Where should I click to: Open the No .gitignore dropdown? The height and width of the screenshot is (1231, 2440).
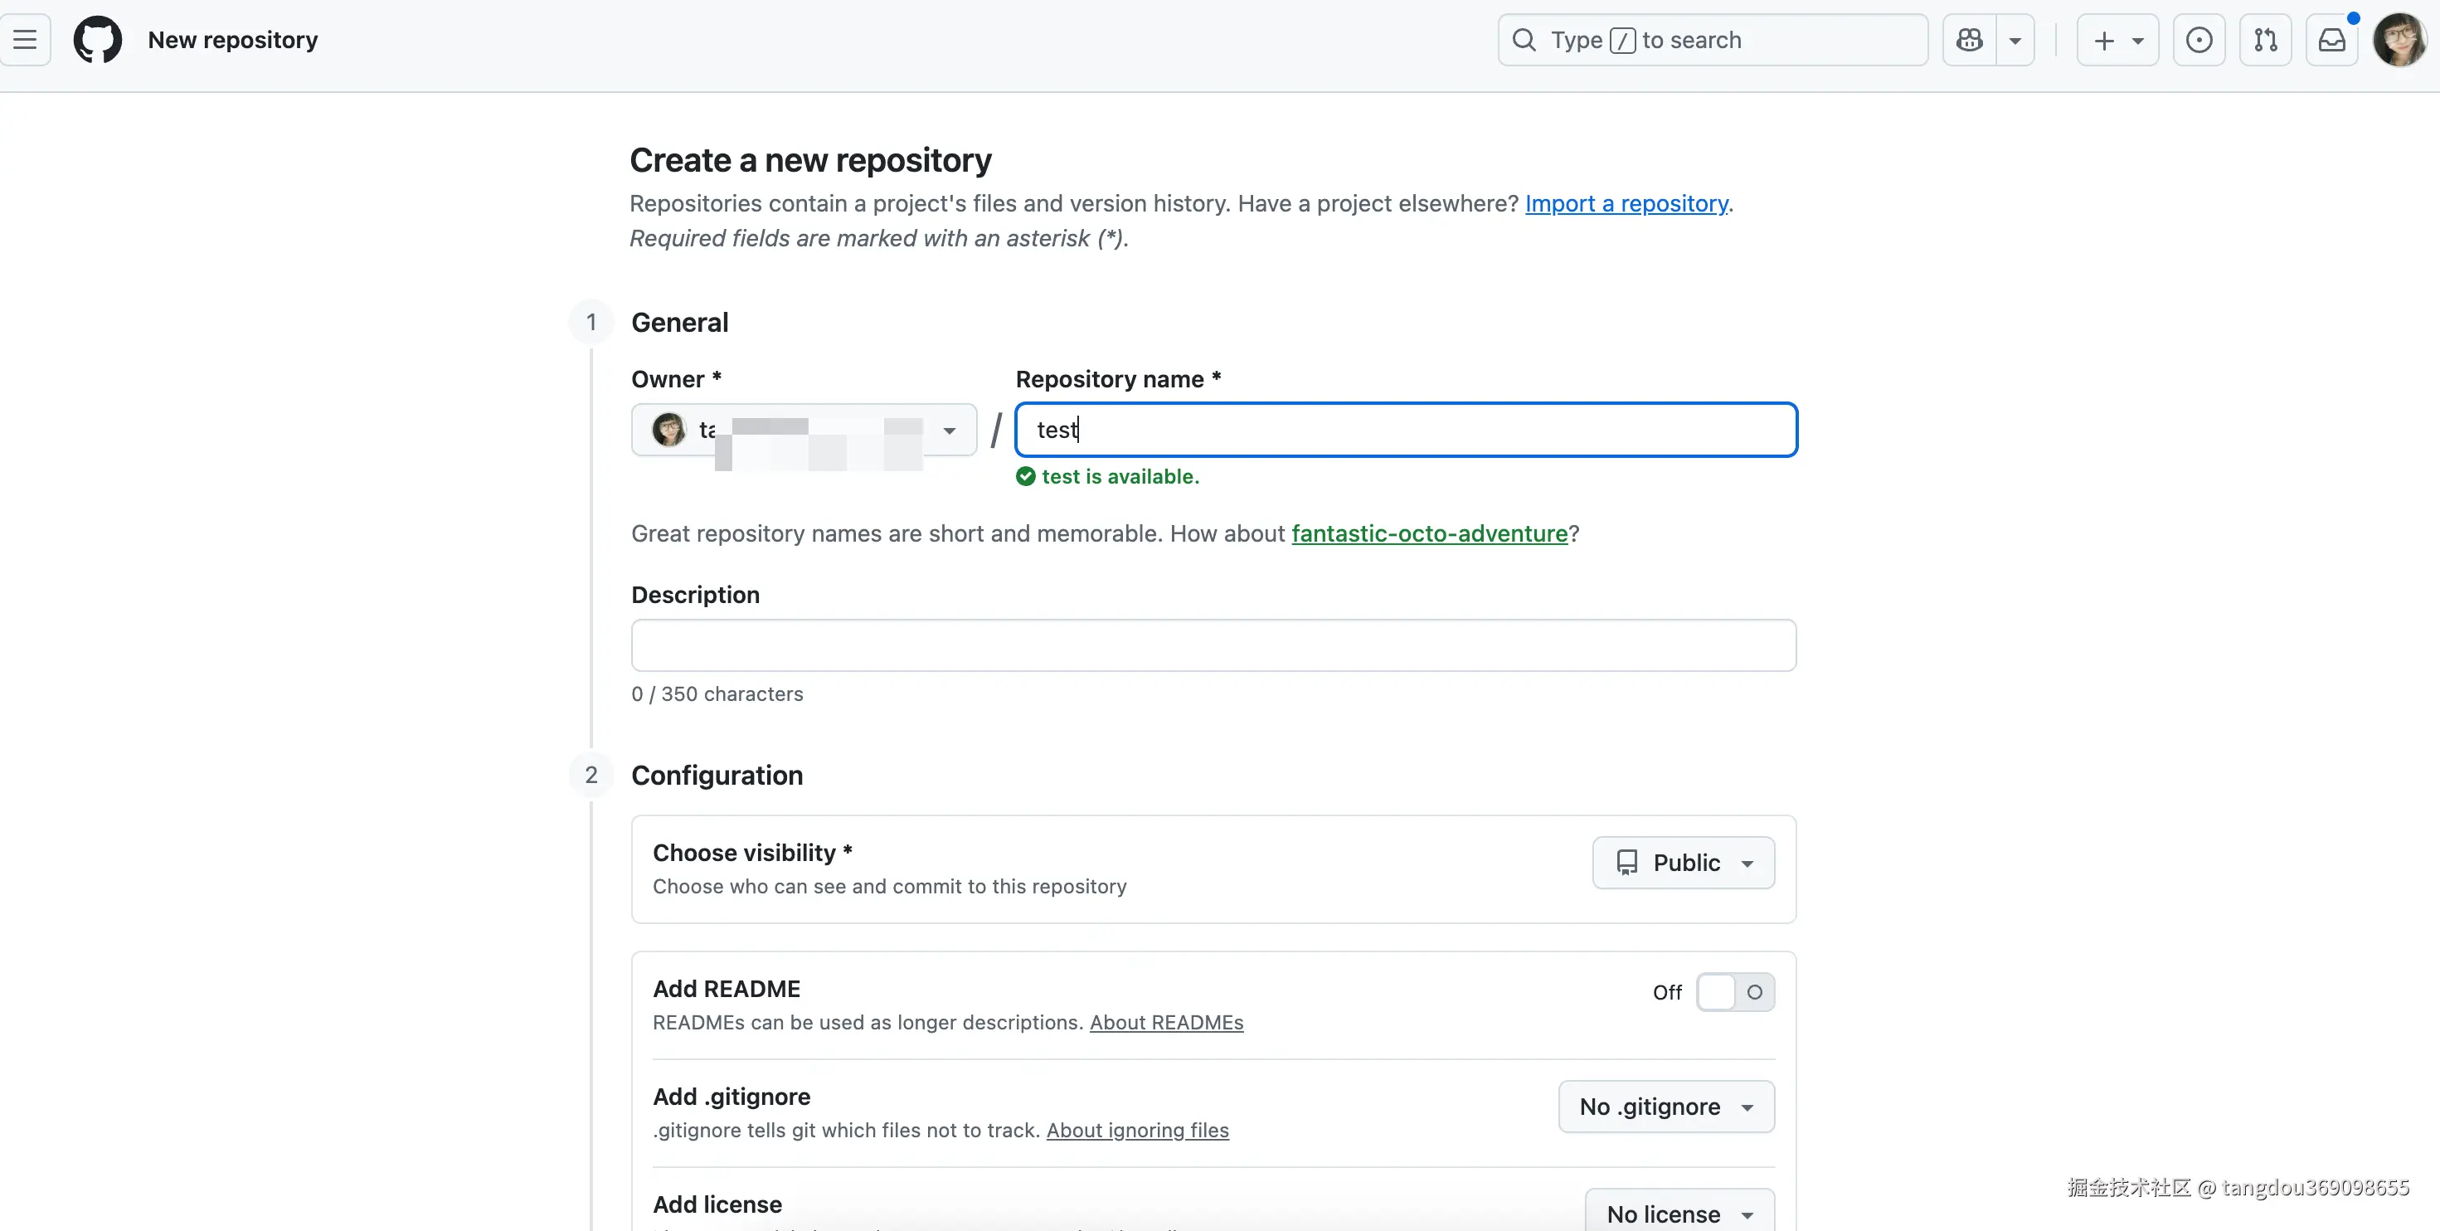coord(1665,1107)
